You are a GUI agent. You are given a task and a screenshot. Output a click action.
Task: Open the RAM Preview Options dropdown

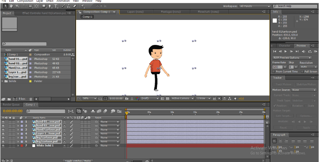pos(292,58)
